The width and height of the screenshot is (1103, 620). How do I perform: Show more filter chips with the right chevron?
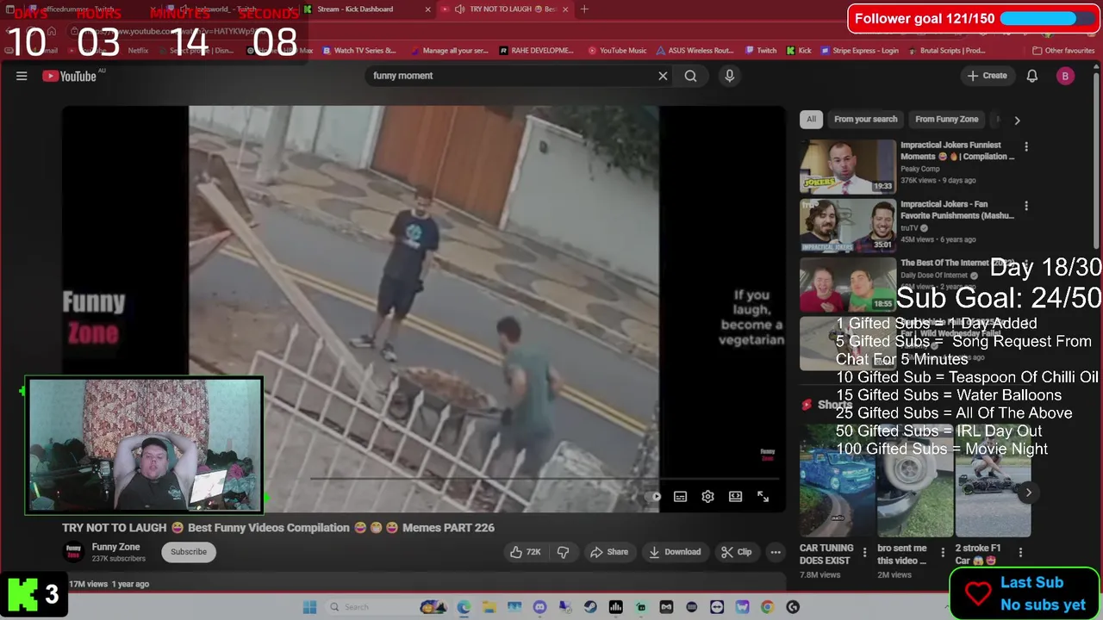click(x=1017, y=121)
